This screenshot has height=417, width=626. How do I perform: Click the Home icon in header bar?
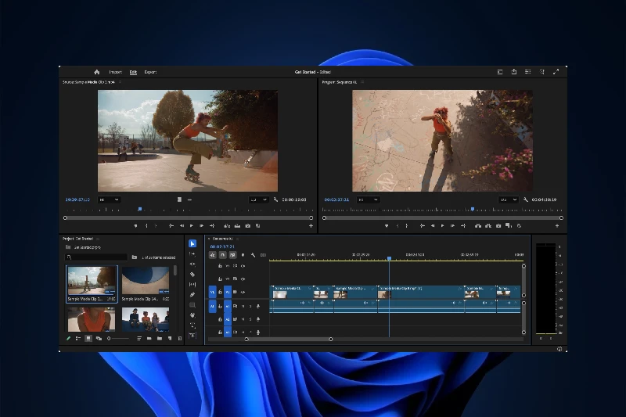[97, 72]
